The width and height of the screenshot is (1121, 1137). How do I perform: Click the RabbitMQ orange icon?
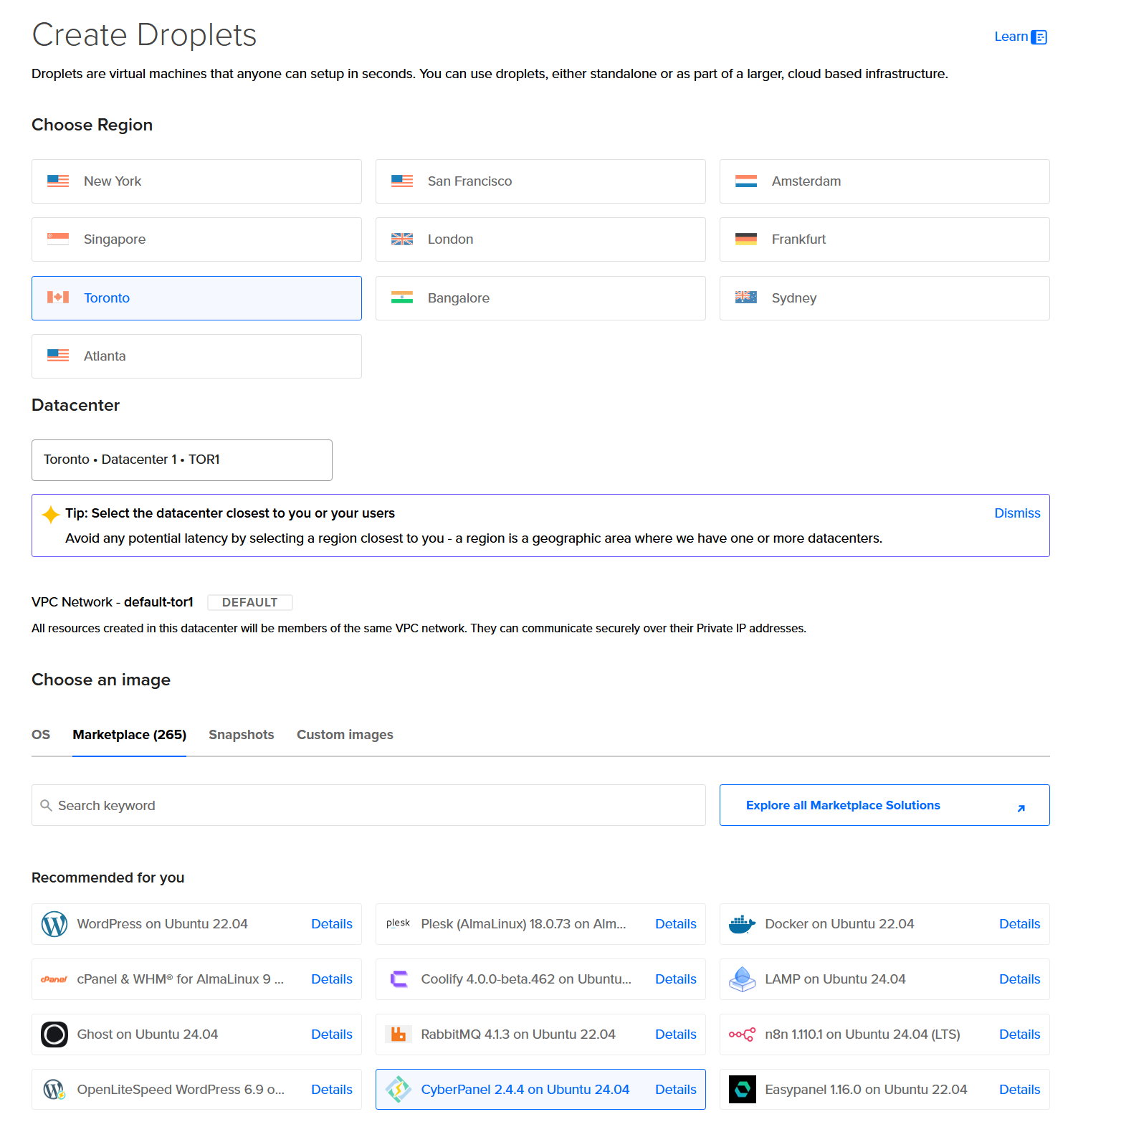(x=399, y=1034)
